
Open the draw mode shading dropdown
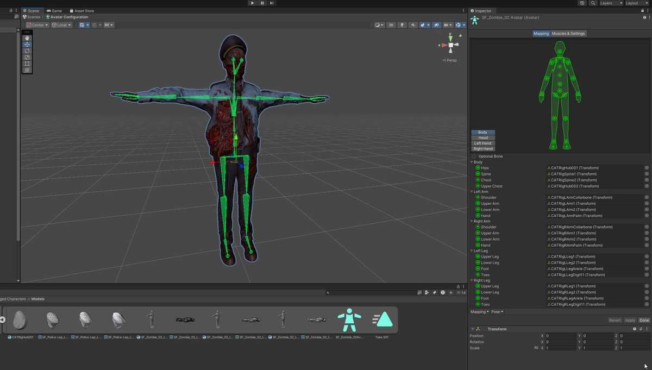click(x=379, y=25)
